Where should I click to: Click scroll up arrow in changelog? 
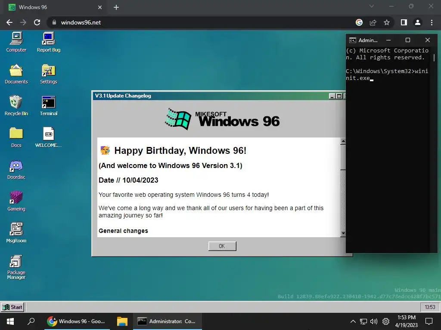click(x=343, y=141)
